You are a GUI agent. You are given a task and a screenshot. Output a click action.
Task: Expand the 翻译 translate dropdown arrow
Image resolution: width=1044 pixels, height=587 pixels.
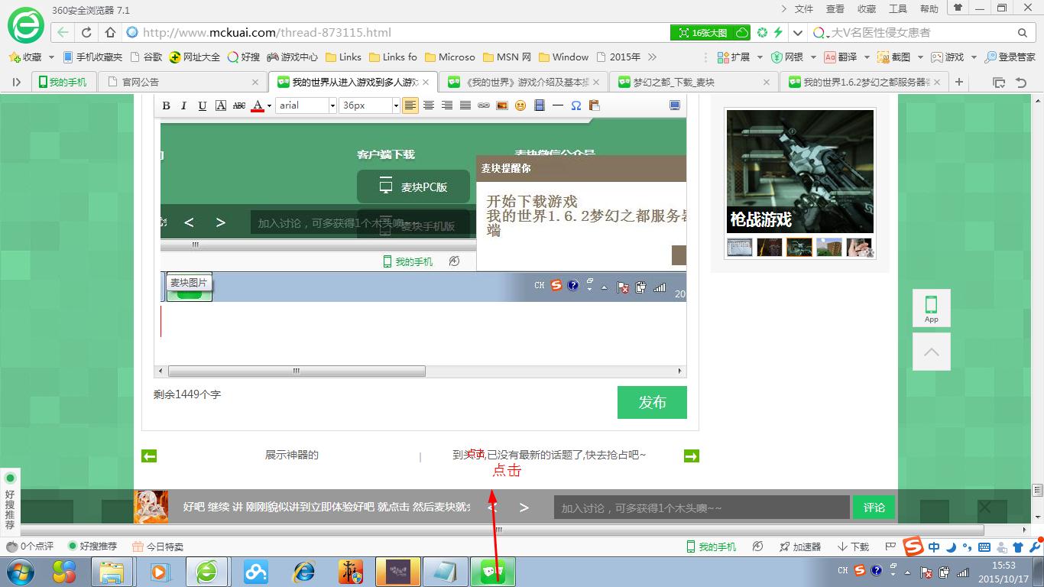tap(866, 57)
